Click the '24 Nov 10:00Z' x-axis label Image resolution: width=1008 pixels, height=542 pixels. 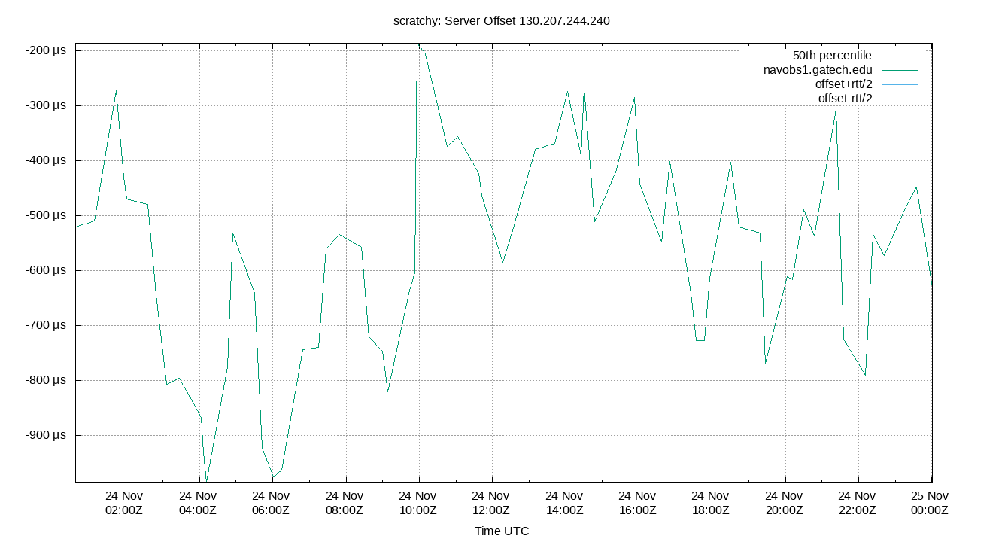point(417,503)
